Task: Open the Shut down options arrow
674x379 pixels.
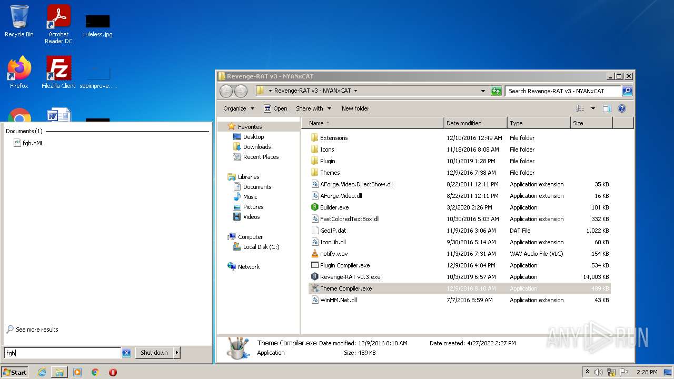Action: [176, 353]
